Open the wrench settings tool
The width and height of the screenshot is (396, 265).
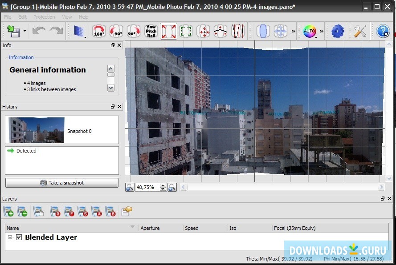(360, 31)
